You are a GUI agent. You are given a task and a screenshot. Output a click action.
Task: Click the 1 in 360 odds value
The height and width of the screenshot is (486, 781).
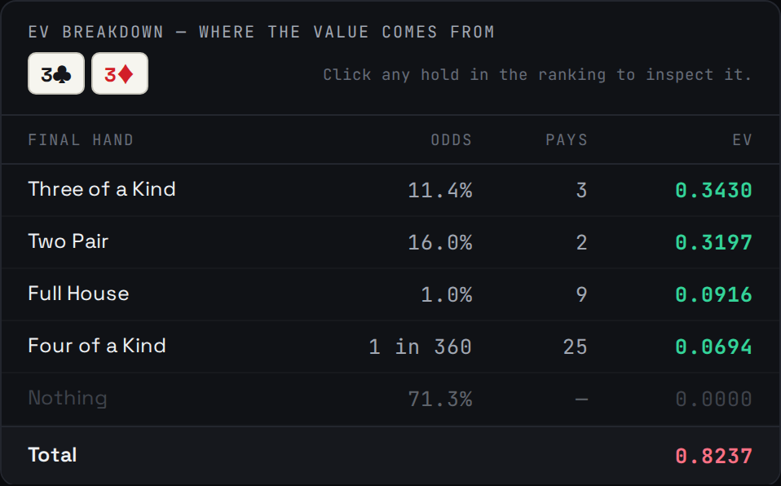click(x=420, y=347)
